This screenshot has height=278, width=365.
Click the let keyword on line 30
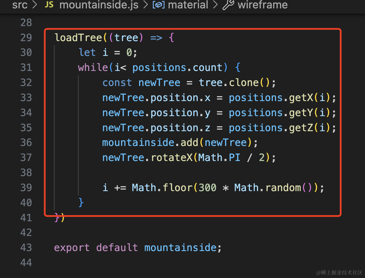[x=87, y=52]
